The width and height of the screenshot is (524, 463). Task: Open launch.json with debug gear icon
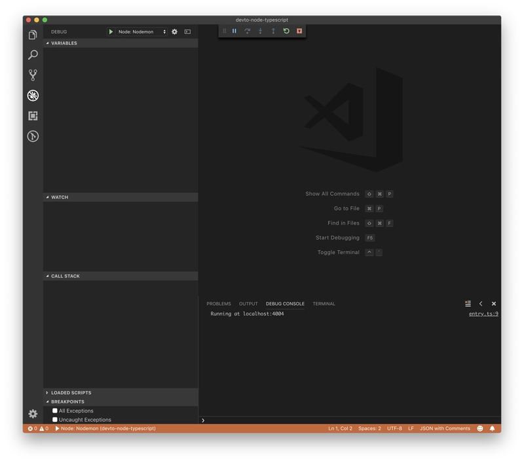coord(174,31)
